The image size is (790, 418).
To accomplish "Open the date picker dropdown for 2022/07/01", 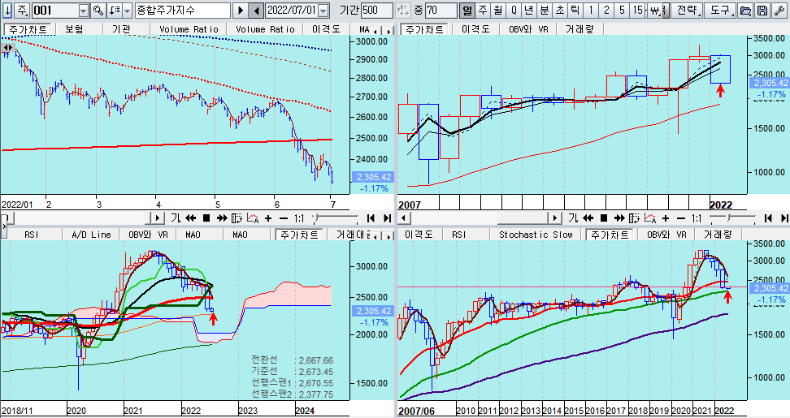I will (323, 11).
